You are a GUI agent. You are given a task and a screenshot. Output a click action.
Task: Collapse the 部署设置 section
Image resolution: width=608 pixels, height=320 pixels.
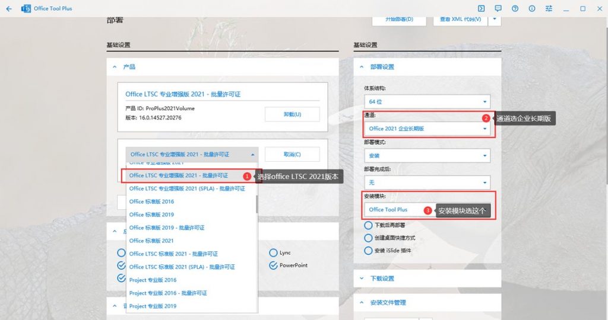tap(362, 67)
